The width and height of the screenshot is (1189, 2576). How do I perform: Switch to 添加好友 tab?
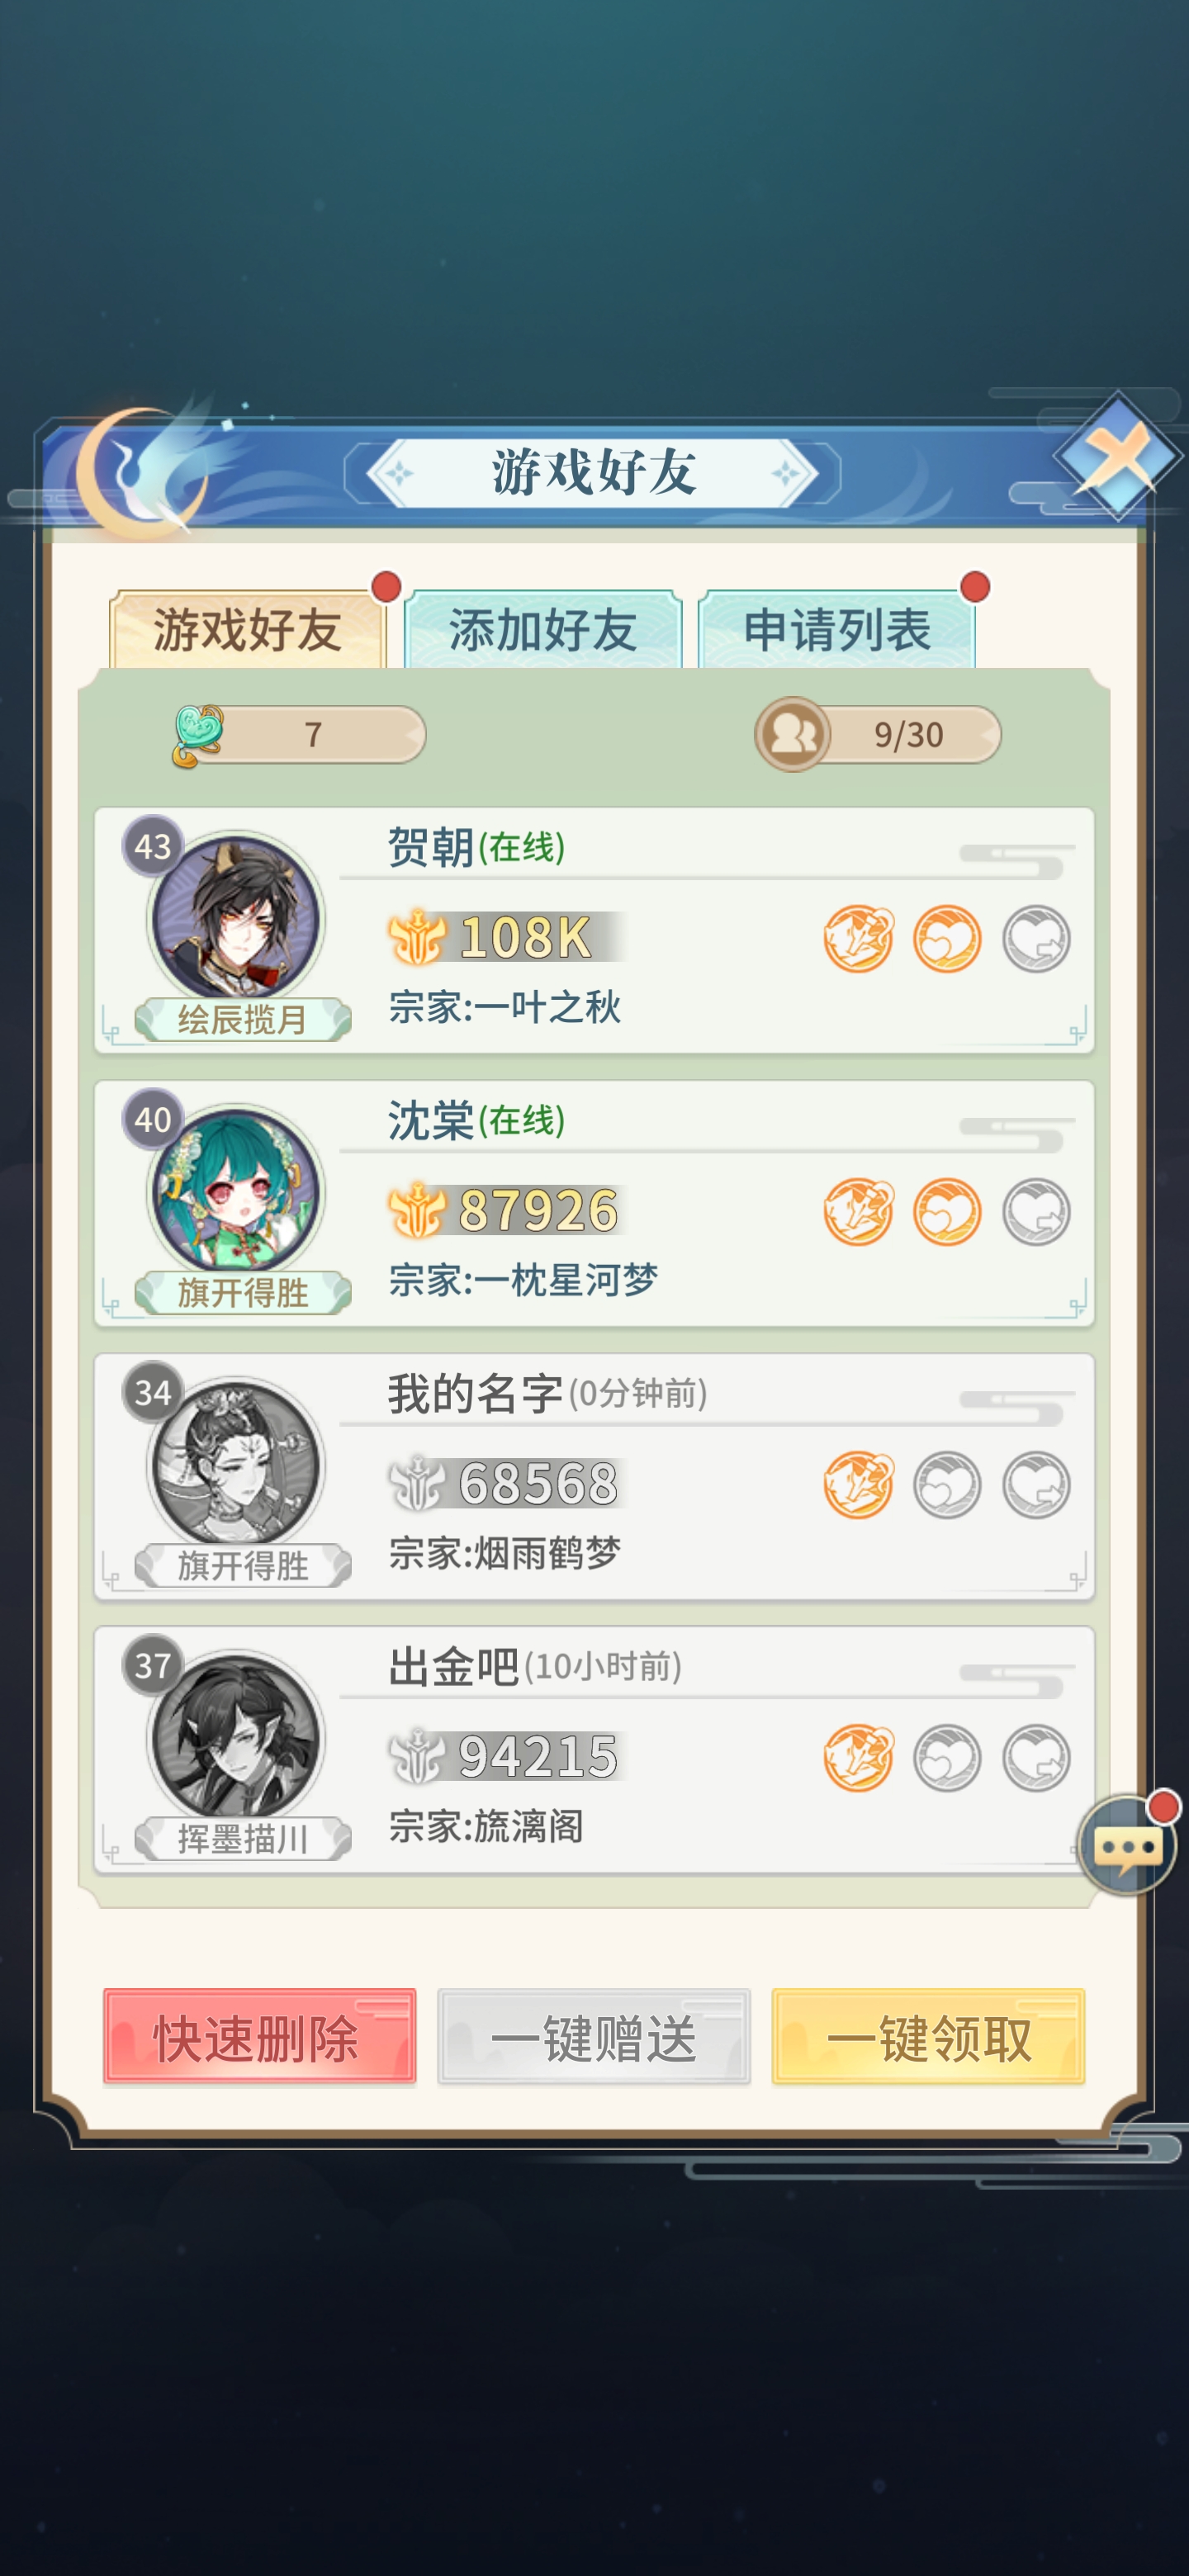click(543, 630)
